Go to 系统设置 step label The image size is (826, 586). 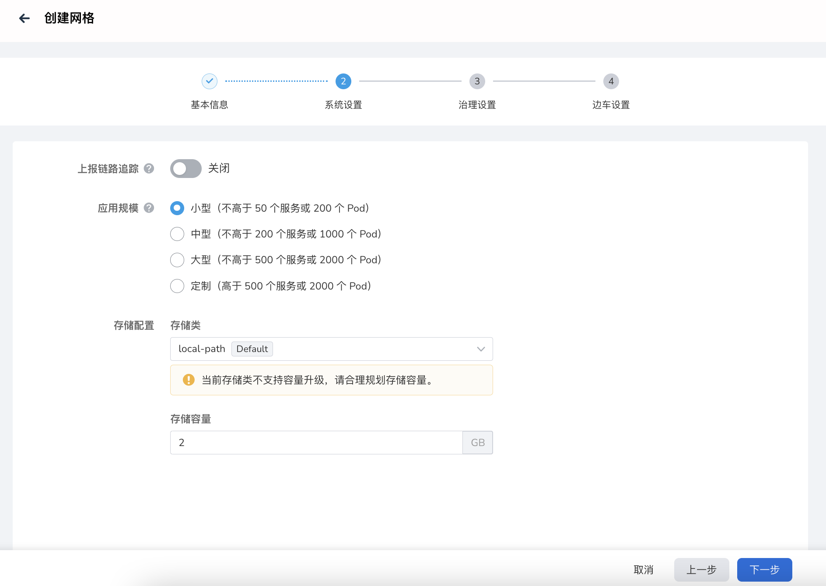pos(343,105)
